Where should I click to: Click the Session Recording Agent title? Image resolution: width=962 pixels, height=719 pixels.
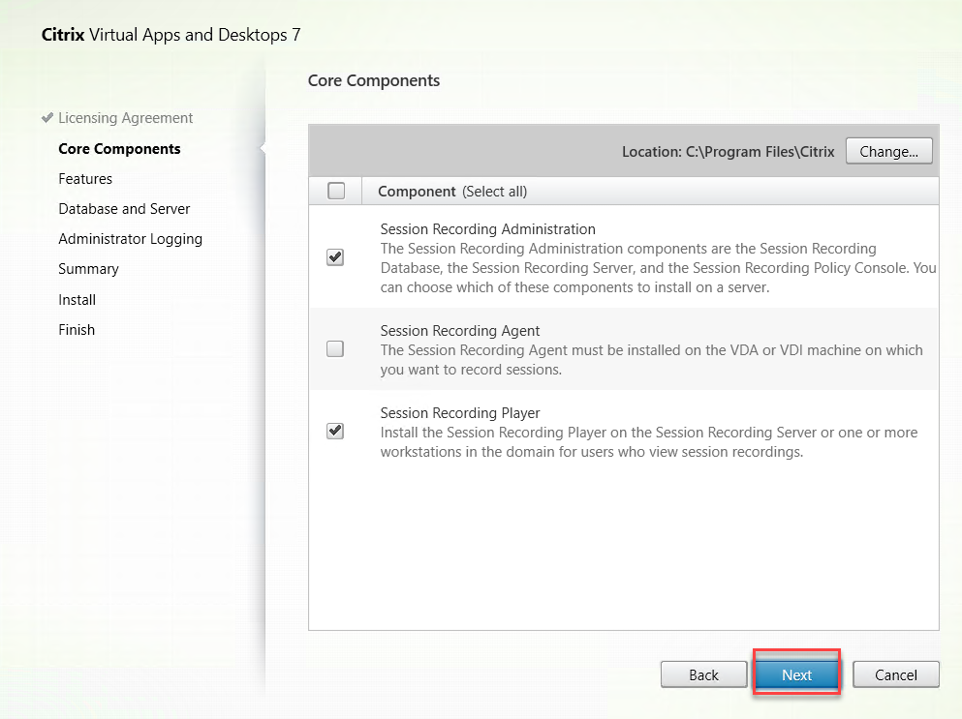point(460,330)
